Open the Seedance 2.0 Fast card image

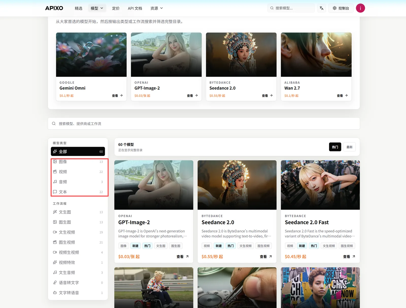(x=320, y=185)
